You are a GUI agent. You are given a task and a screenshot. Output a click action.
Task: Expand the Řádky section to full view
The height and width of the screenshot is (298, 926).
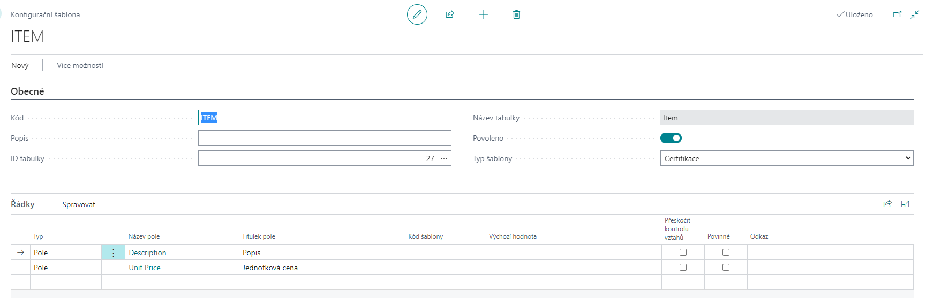[x=905, y=204]
